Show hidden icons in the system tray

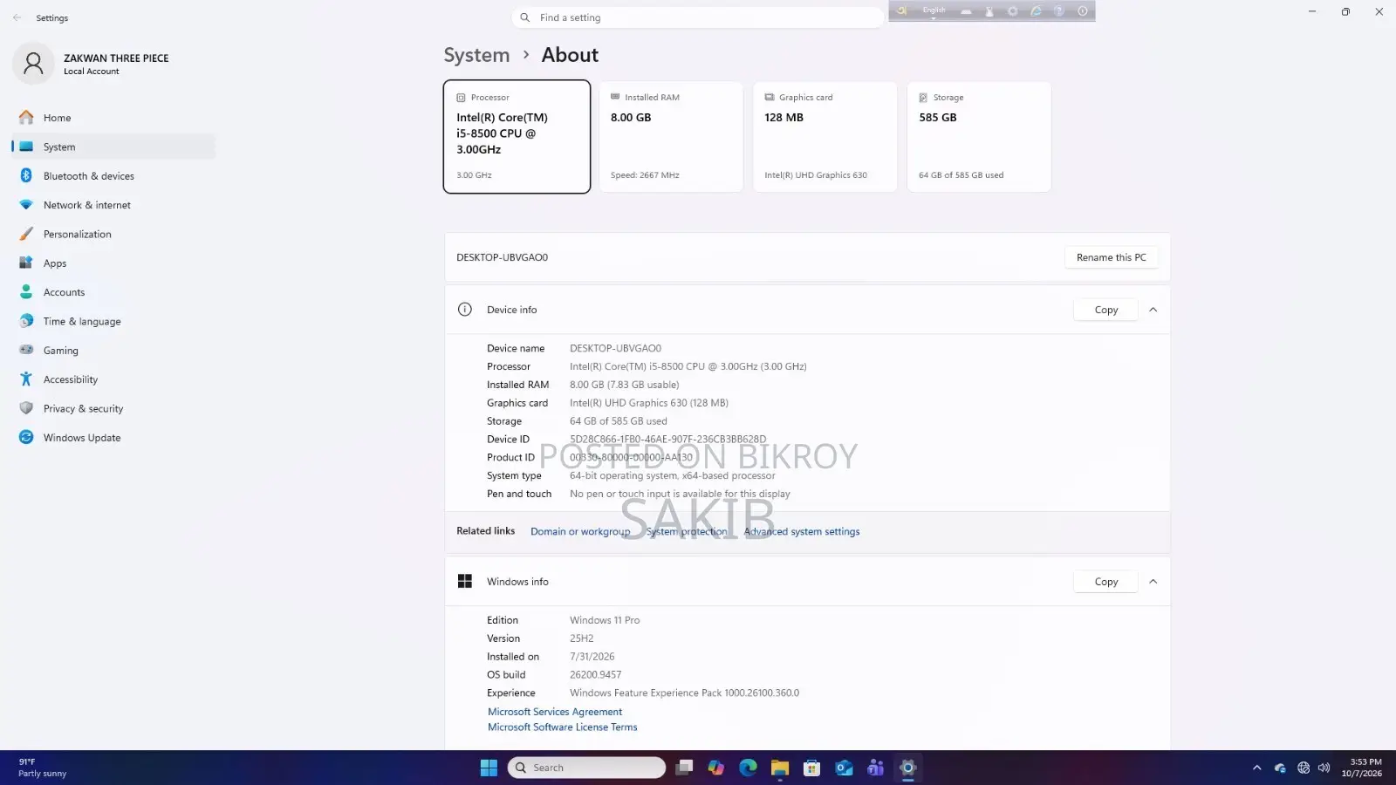(x=1257, y=768)
